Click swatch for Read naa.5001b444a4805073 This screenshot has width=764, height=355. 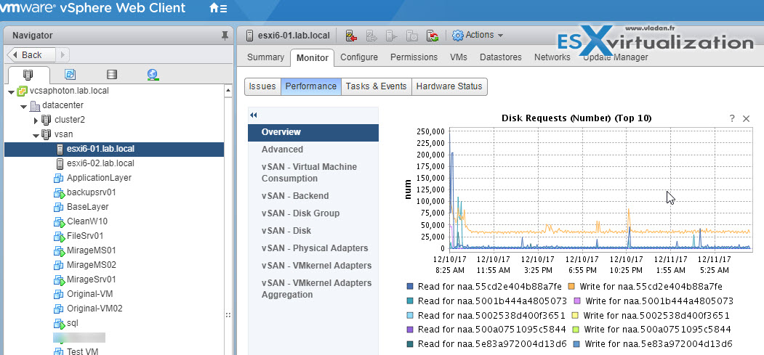pos(410,301)
